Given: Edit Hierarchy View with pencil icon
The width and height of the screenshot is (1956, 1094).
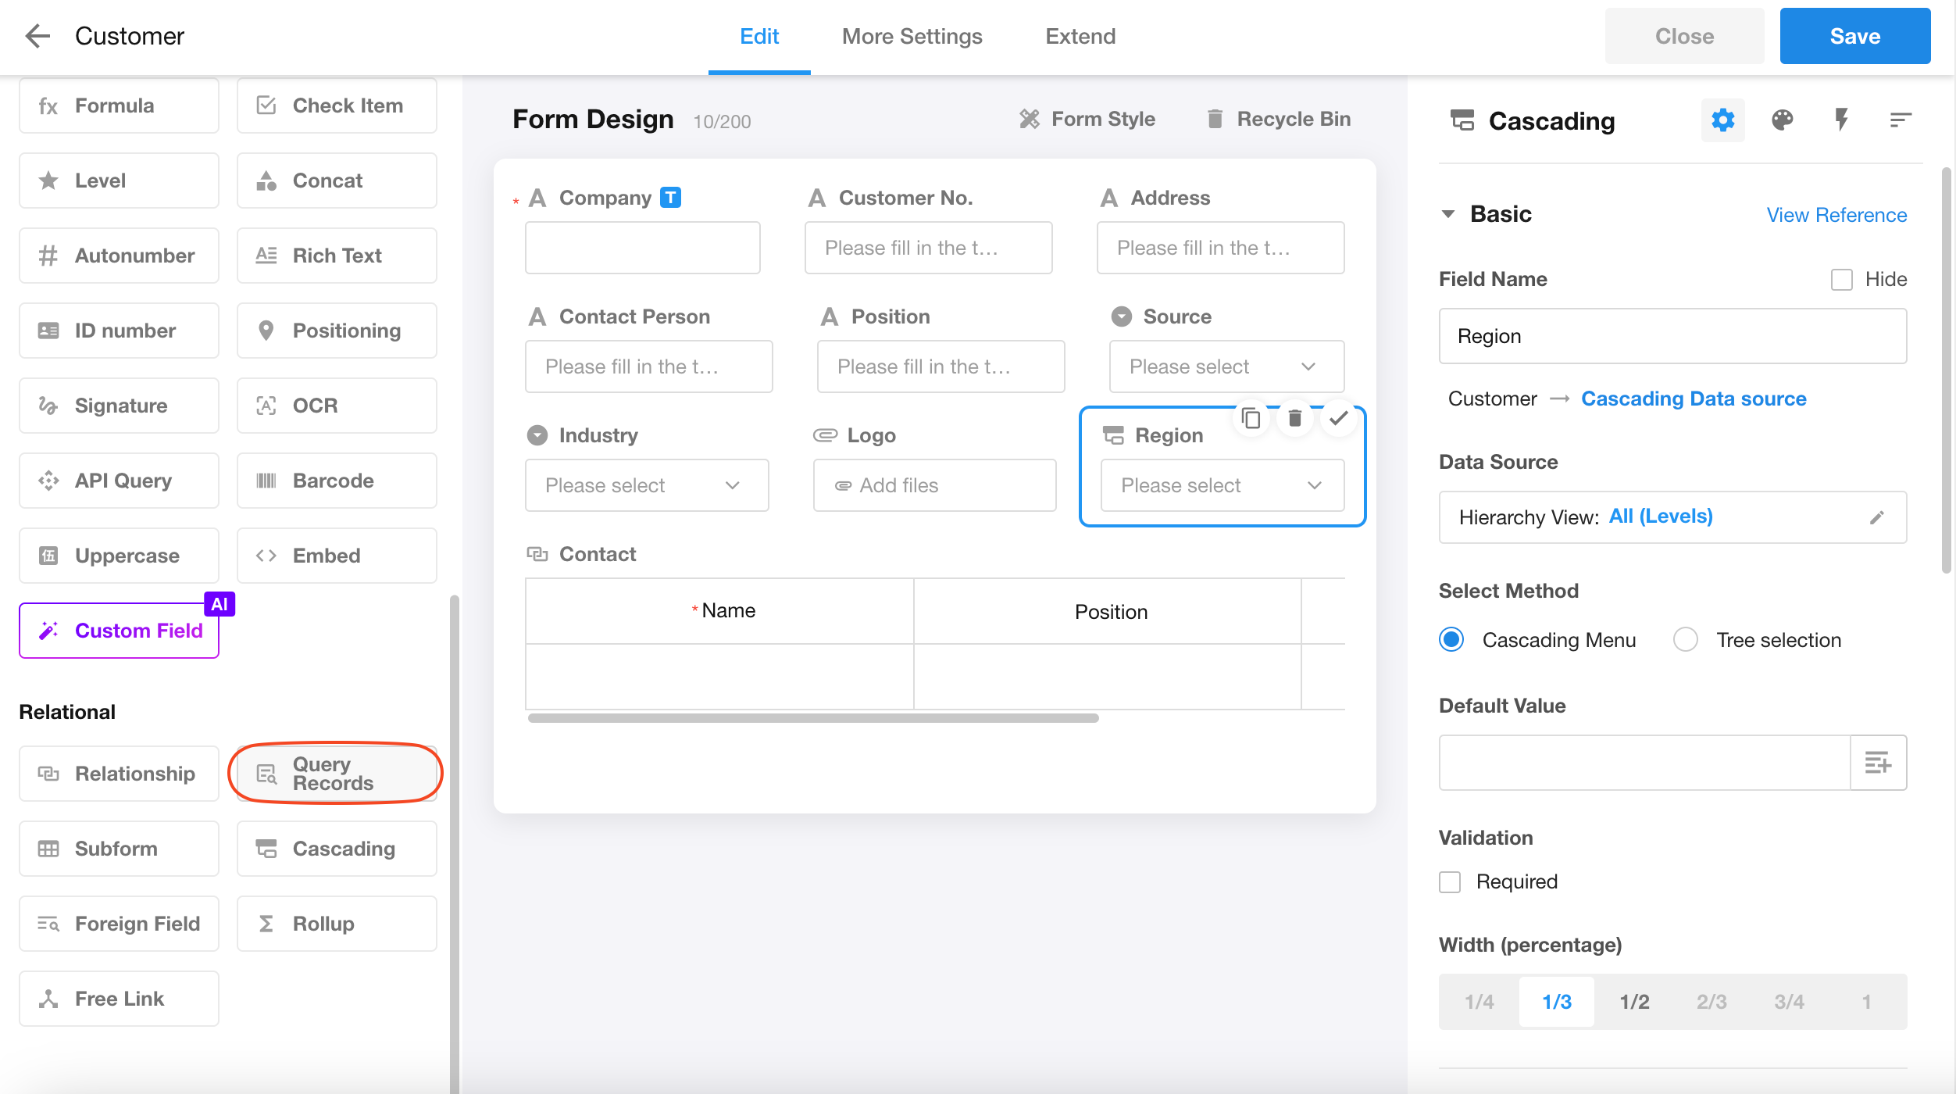Looking at the screenshot, I should pyautogui.click(x=1877, y=517).
